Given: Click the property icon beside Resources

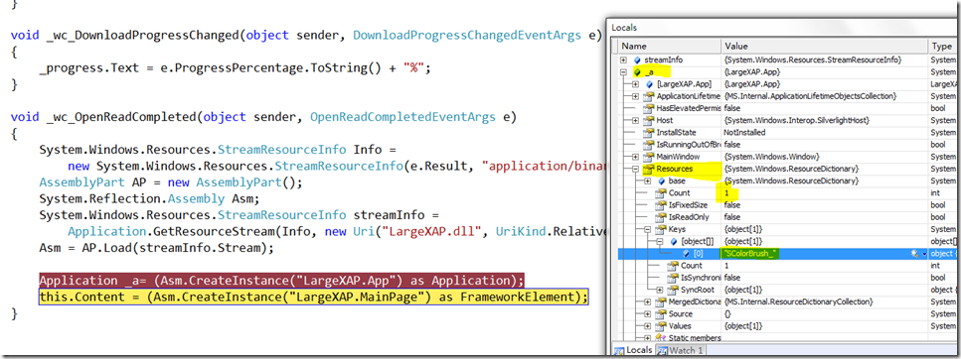Looking at the screenshot, I should (648, 169).
